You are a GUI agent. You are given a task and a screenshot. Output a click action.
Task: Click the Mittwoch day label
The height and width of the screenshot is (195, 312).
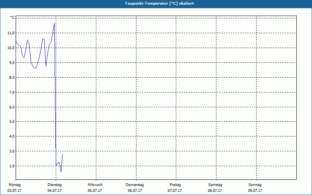(x=95, y=185)
